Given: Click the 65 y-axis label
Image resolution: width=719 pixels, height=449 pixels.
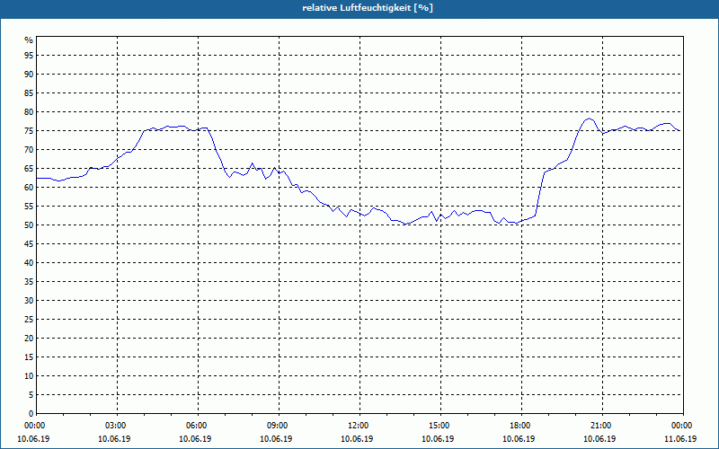Looking at the screenshot, I should pyautogui.click(x=29, y=169).
